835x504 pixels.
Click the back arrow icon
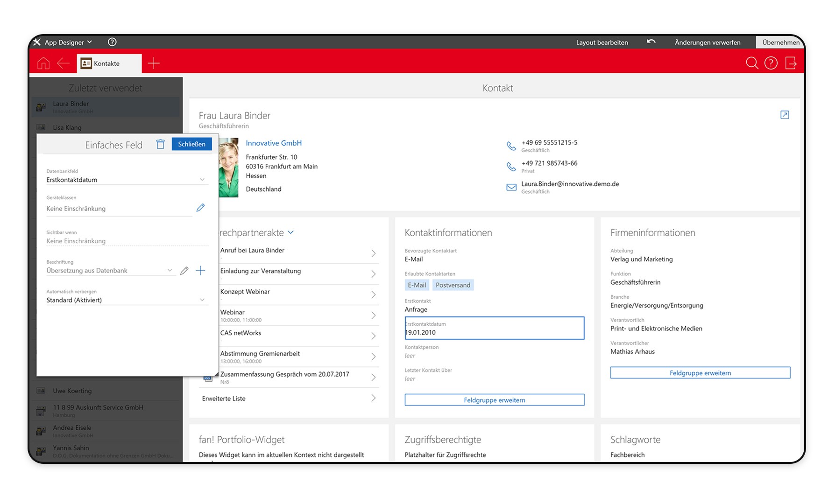63,63
